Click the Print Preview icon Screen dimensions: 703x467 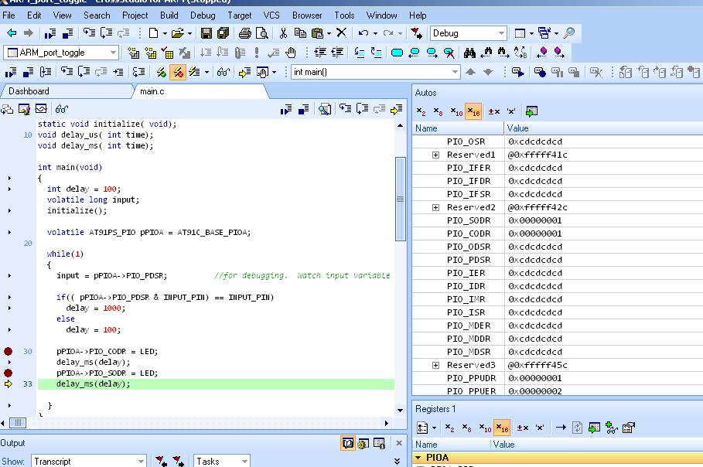pos(262,33)
